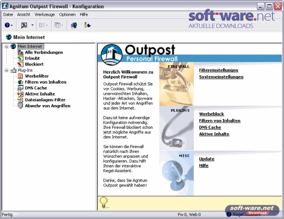Select Dateianlagen-Filter in the tree

point(45,100)
